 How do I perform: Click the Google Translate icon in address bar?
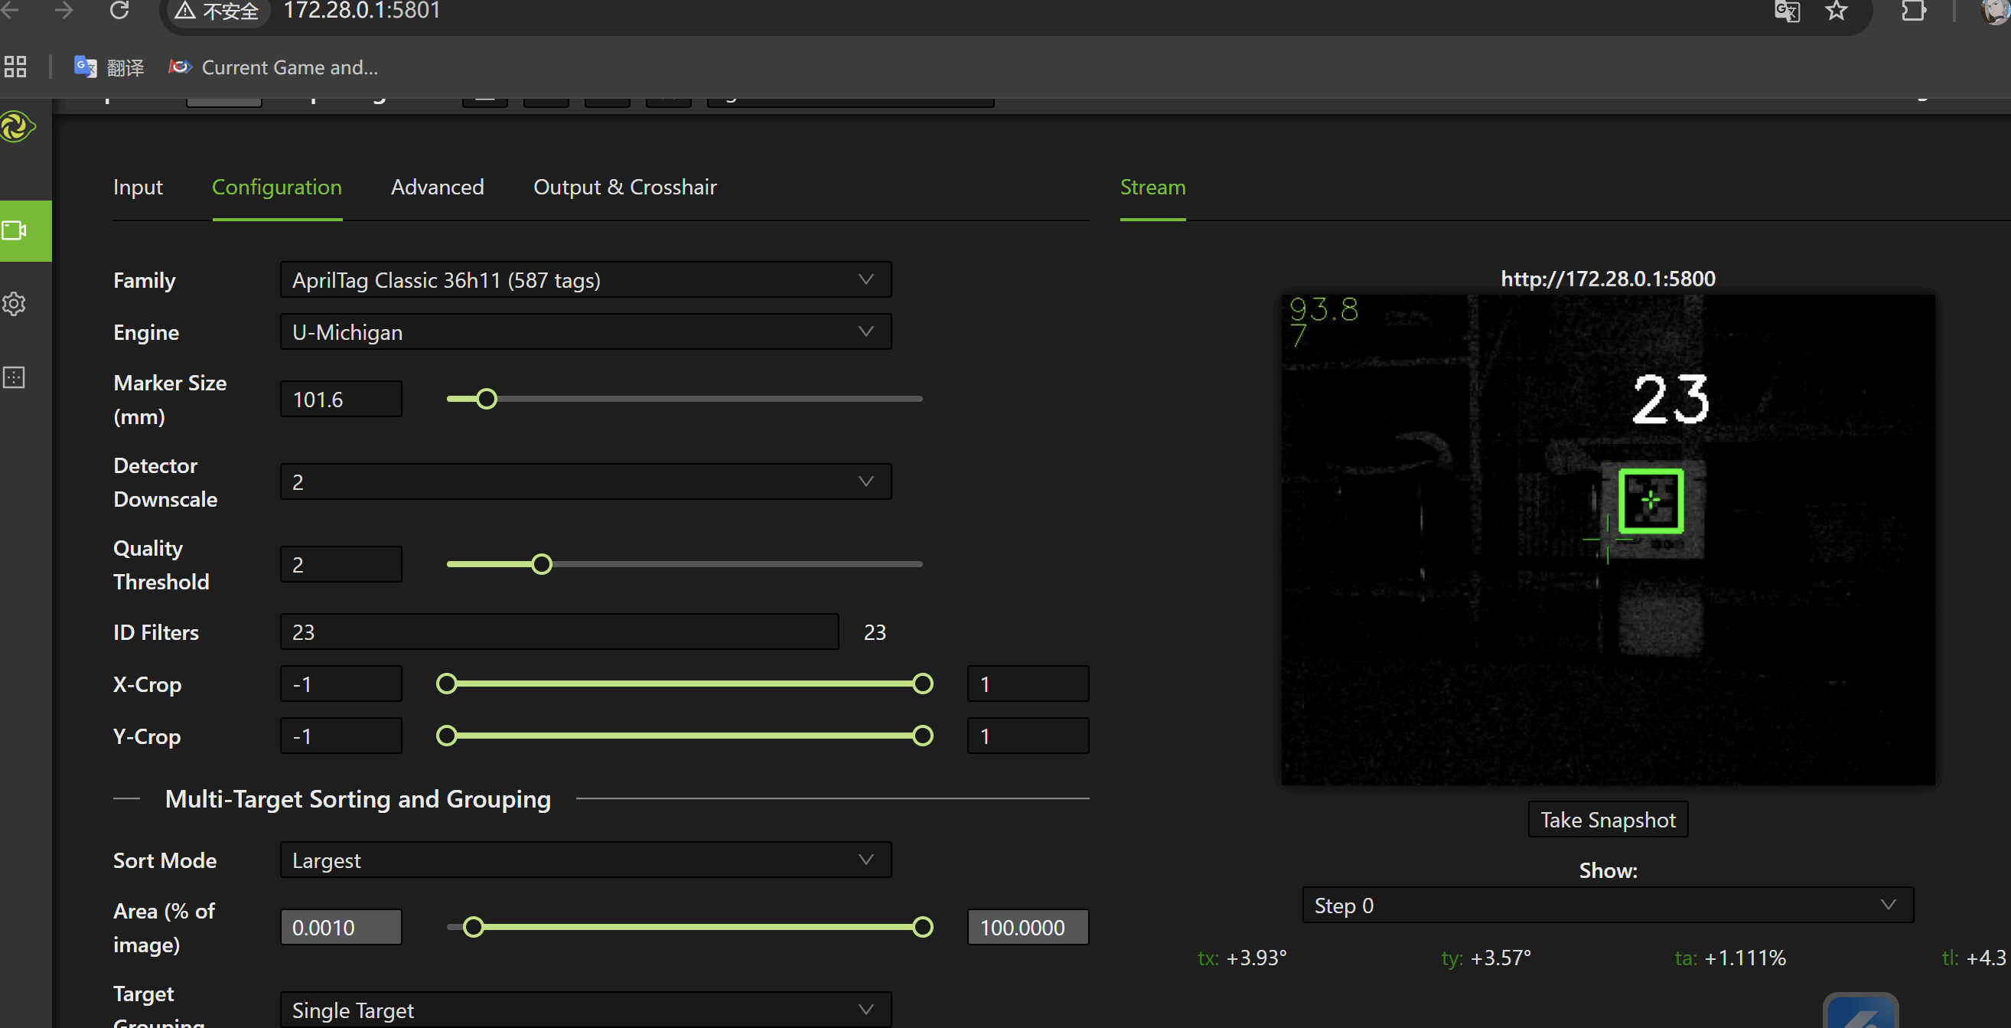pyautogui.click(x=1787, y=11)
